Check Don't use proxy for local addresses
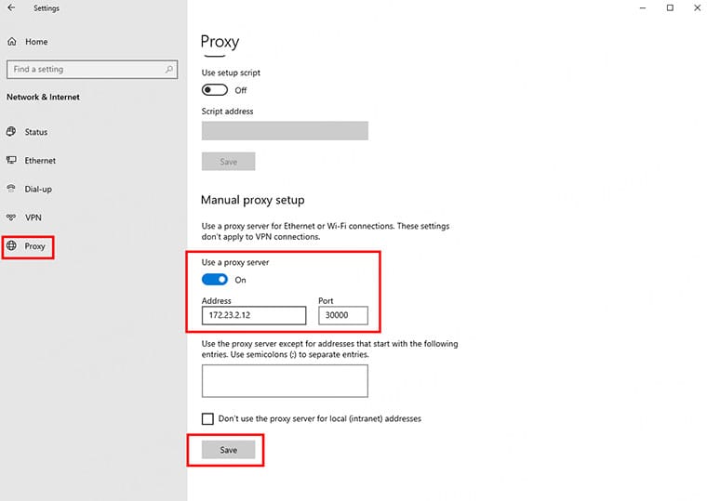 pyautogui.click(x=208, y=419)
